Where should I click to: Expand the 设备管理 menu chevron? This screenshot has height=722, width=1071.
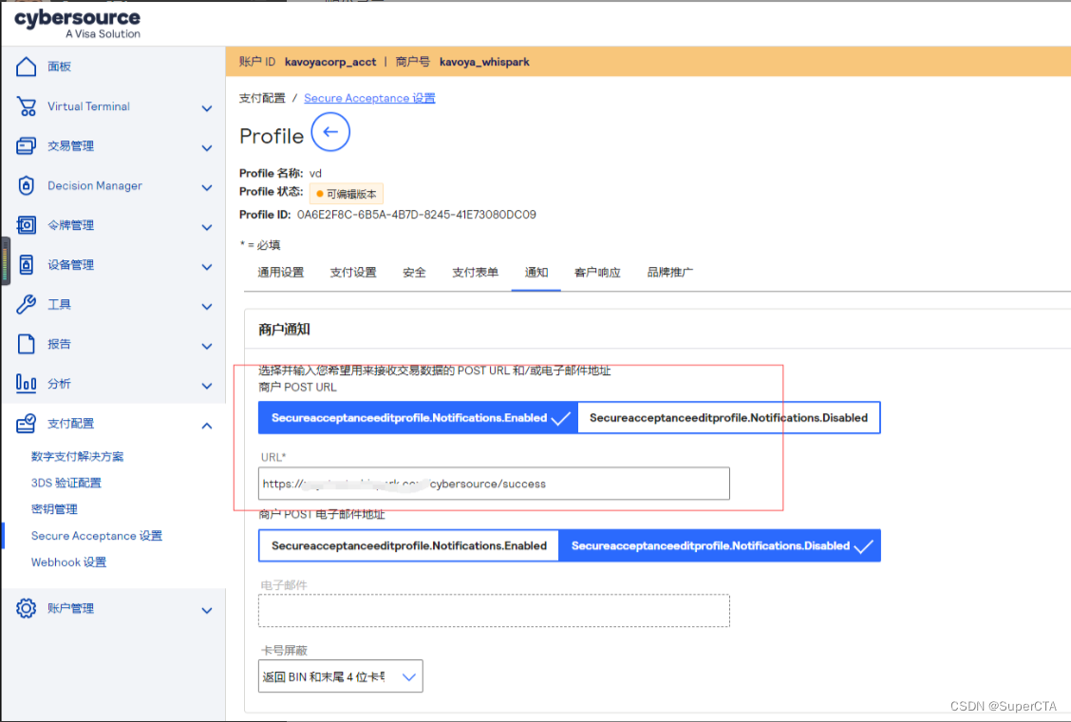tap(207, 267)
